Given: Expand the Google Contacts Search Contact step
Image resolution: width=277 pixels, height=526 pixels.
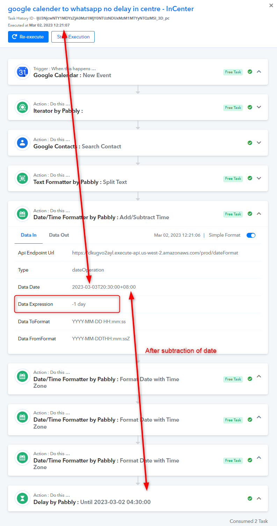Looking at the screenshot, I should [259, 143].
